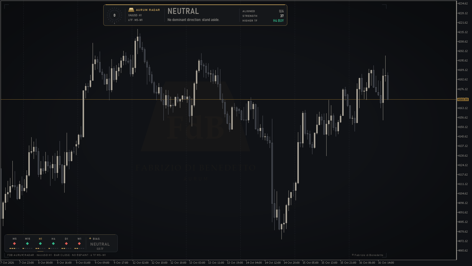472x266 pixels.
Task: Click the H4 strength bar meter
Action: (x=53, y=248)
